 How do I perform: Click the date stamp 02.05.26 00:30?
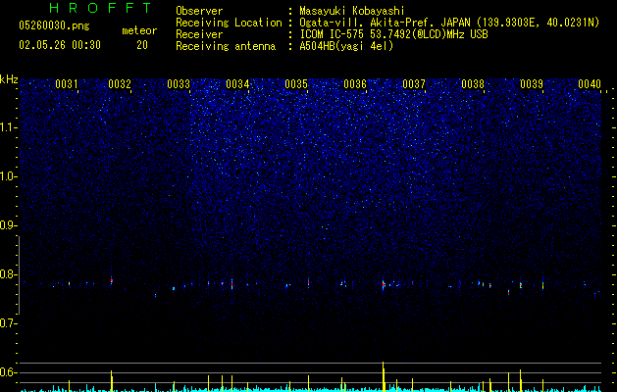coord(60,45)
